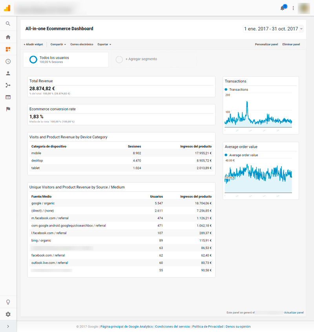Expand the sidebar with the chevron arrow
This screenshot has width=314, height=332.
pyautogui.click(x=8, y=326)
